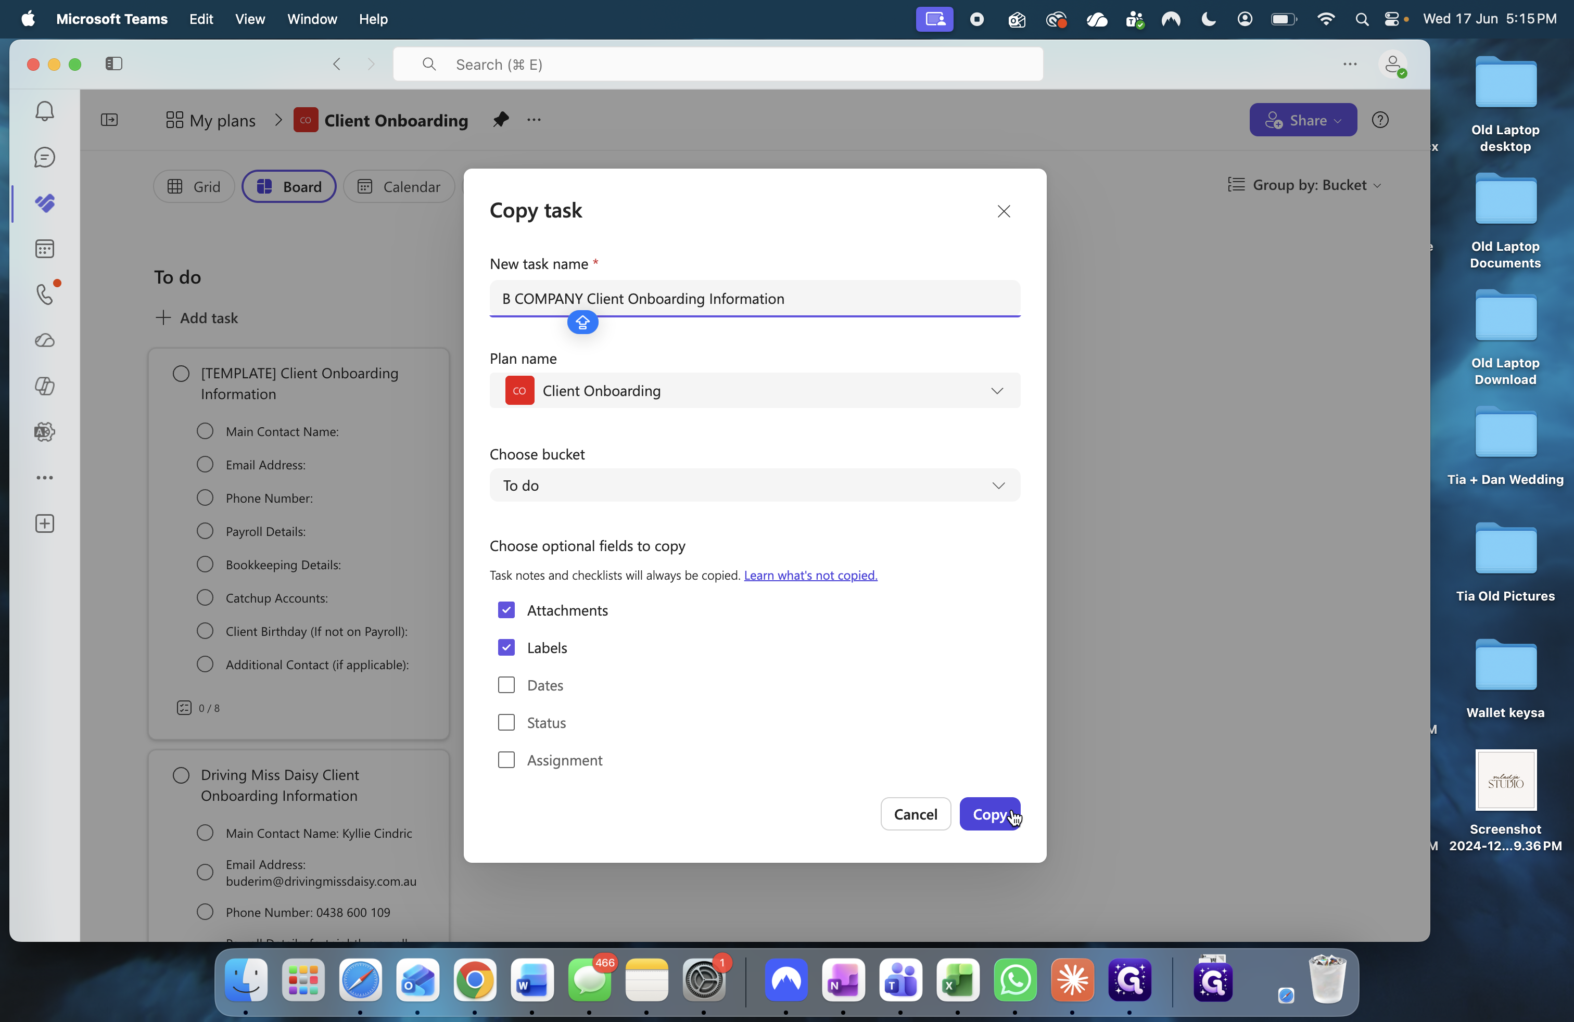
Task: Cancel the Copy task dialog
Action: (915, 814)
